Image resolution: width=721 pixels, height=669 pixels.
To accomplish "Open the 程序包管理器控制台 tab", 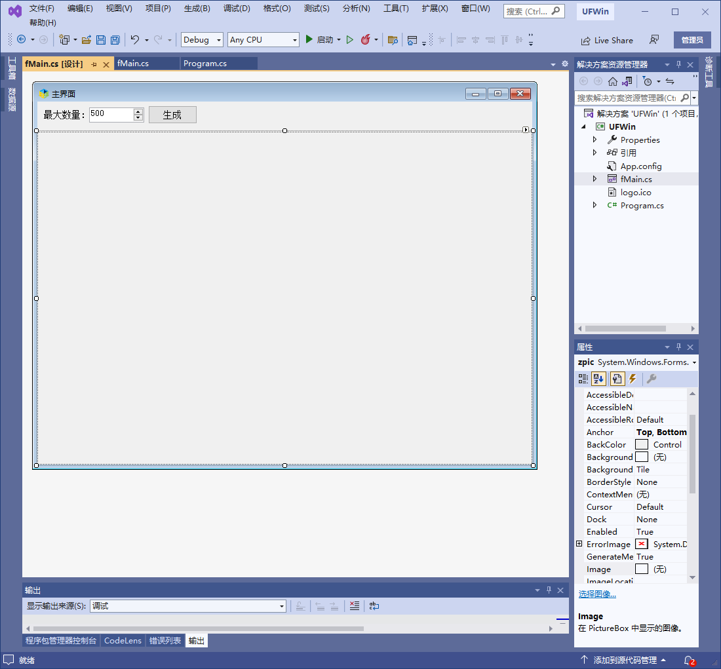I will coord(61,640).
